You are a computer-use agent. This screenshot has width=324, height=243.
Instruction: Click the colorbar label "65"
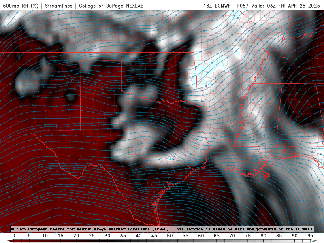click(x=217, y=236)
